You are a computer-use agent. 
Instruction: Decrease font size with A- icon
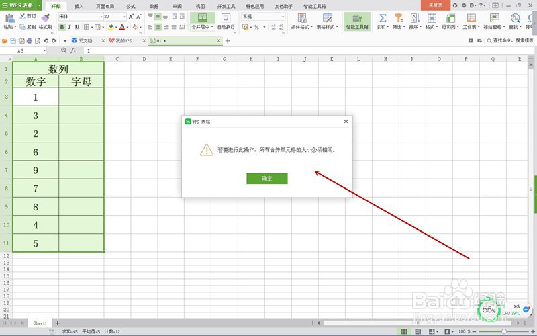139,16
